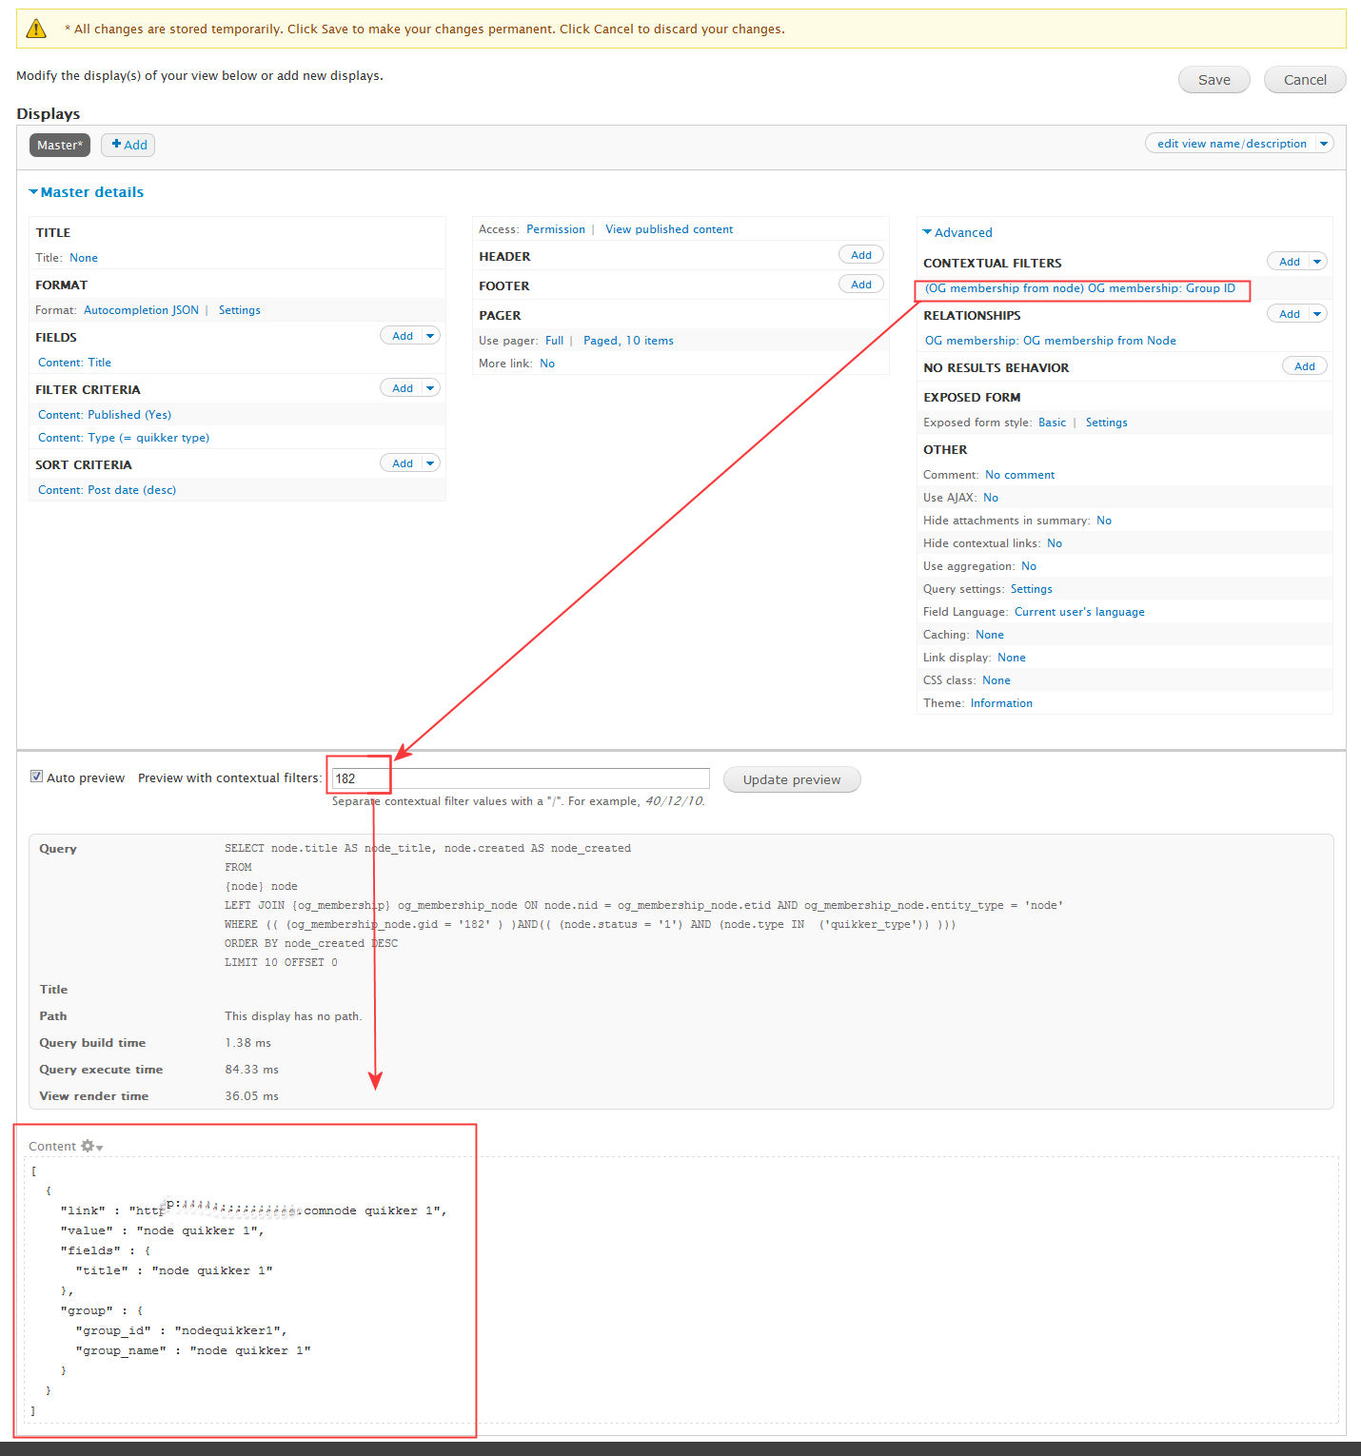Click the Add button next to Relationships
The width and height of the screenshot is (1361, 1456).
pos(1290,313)
